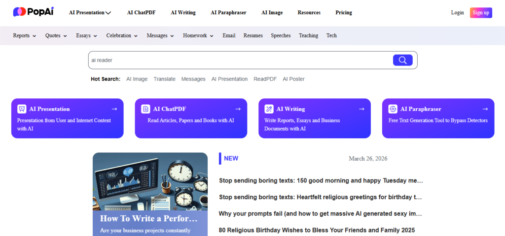Expand the Homework dropdown
505x236 pixels.
(212, 36)
